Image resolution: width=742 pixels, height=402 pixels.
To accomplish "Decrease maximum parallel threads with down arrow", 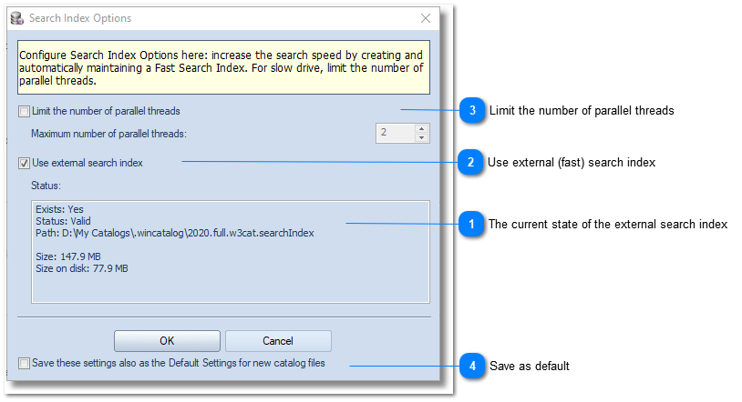I will (421, 138).
